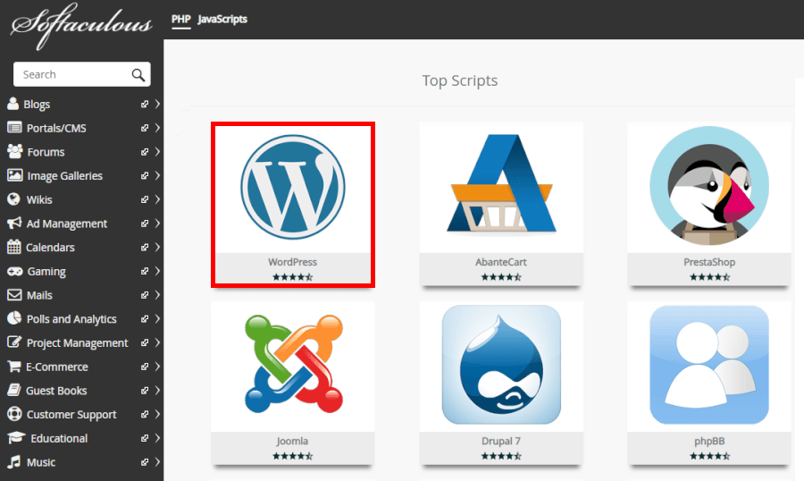Click the Educational graduation cap icon

16,438
